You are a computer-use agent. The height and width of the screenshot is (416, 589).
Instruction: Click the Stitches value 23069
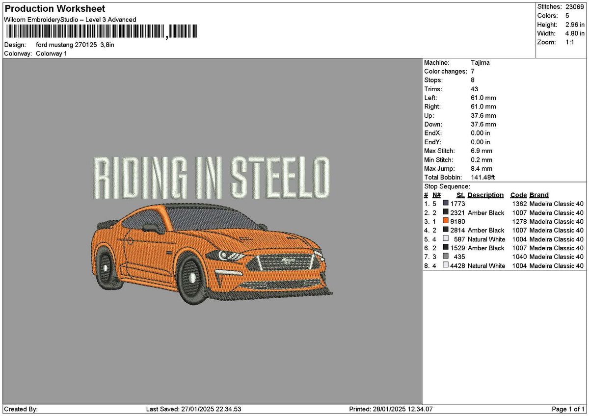575,7
